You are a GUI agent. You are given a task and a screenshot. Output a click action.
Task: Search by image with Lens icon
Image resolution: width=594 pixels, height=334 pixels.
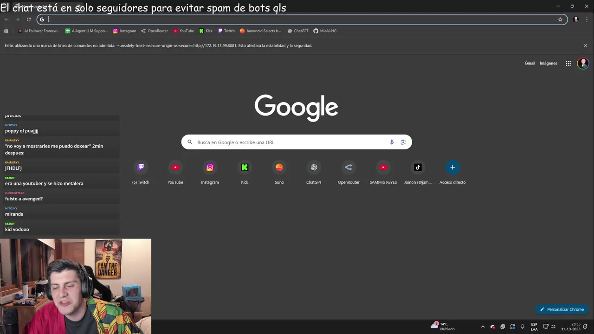[x=403, y=142]
